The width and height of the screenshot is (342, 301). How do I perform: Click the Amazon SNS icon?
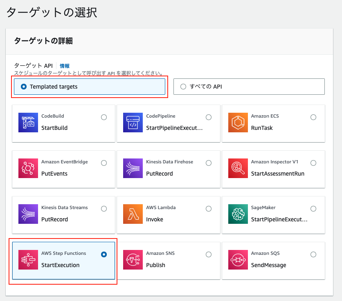(x=133, y=260)
